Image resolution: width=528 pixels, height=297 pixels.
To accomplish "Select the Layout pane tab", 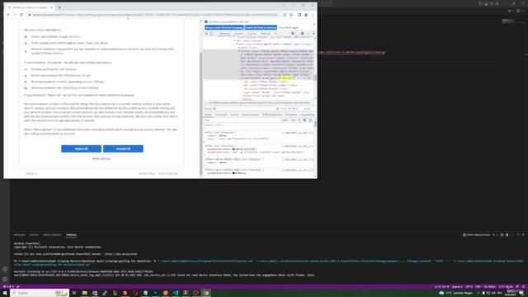I will tap(234, 115).
